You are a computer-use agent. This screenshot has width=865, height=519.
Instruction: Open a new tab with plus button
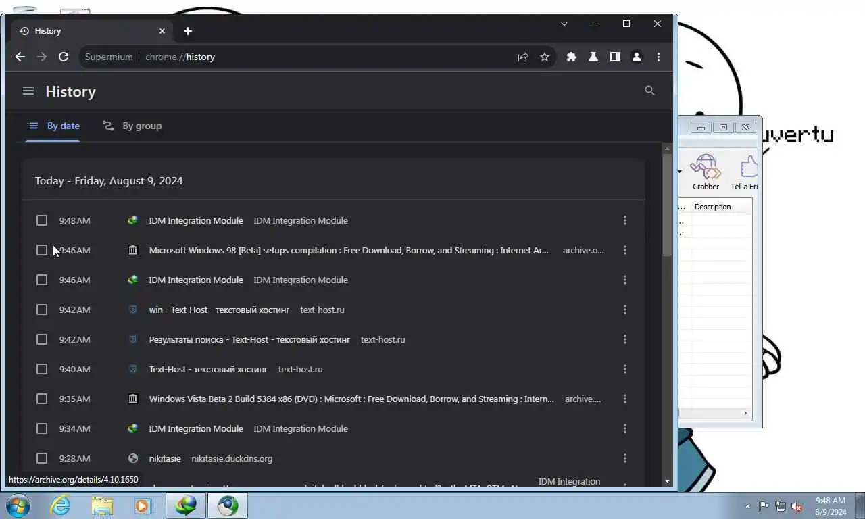(188, 31)
